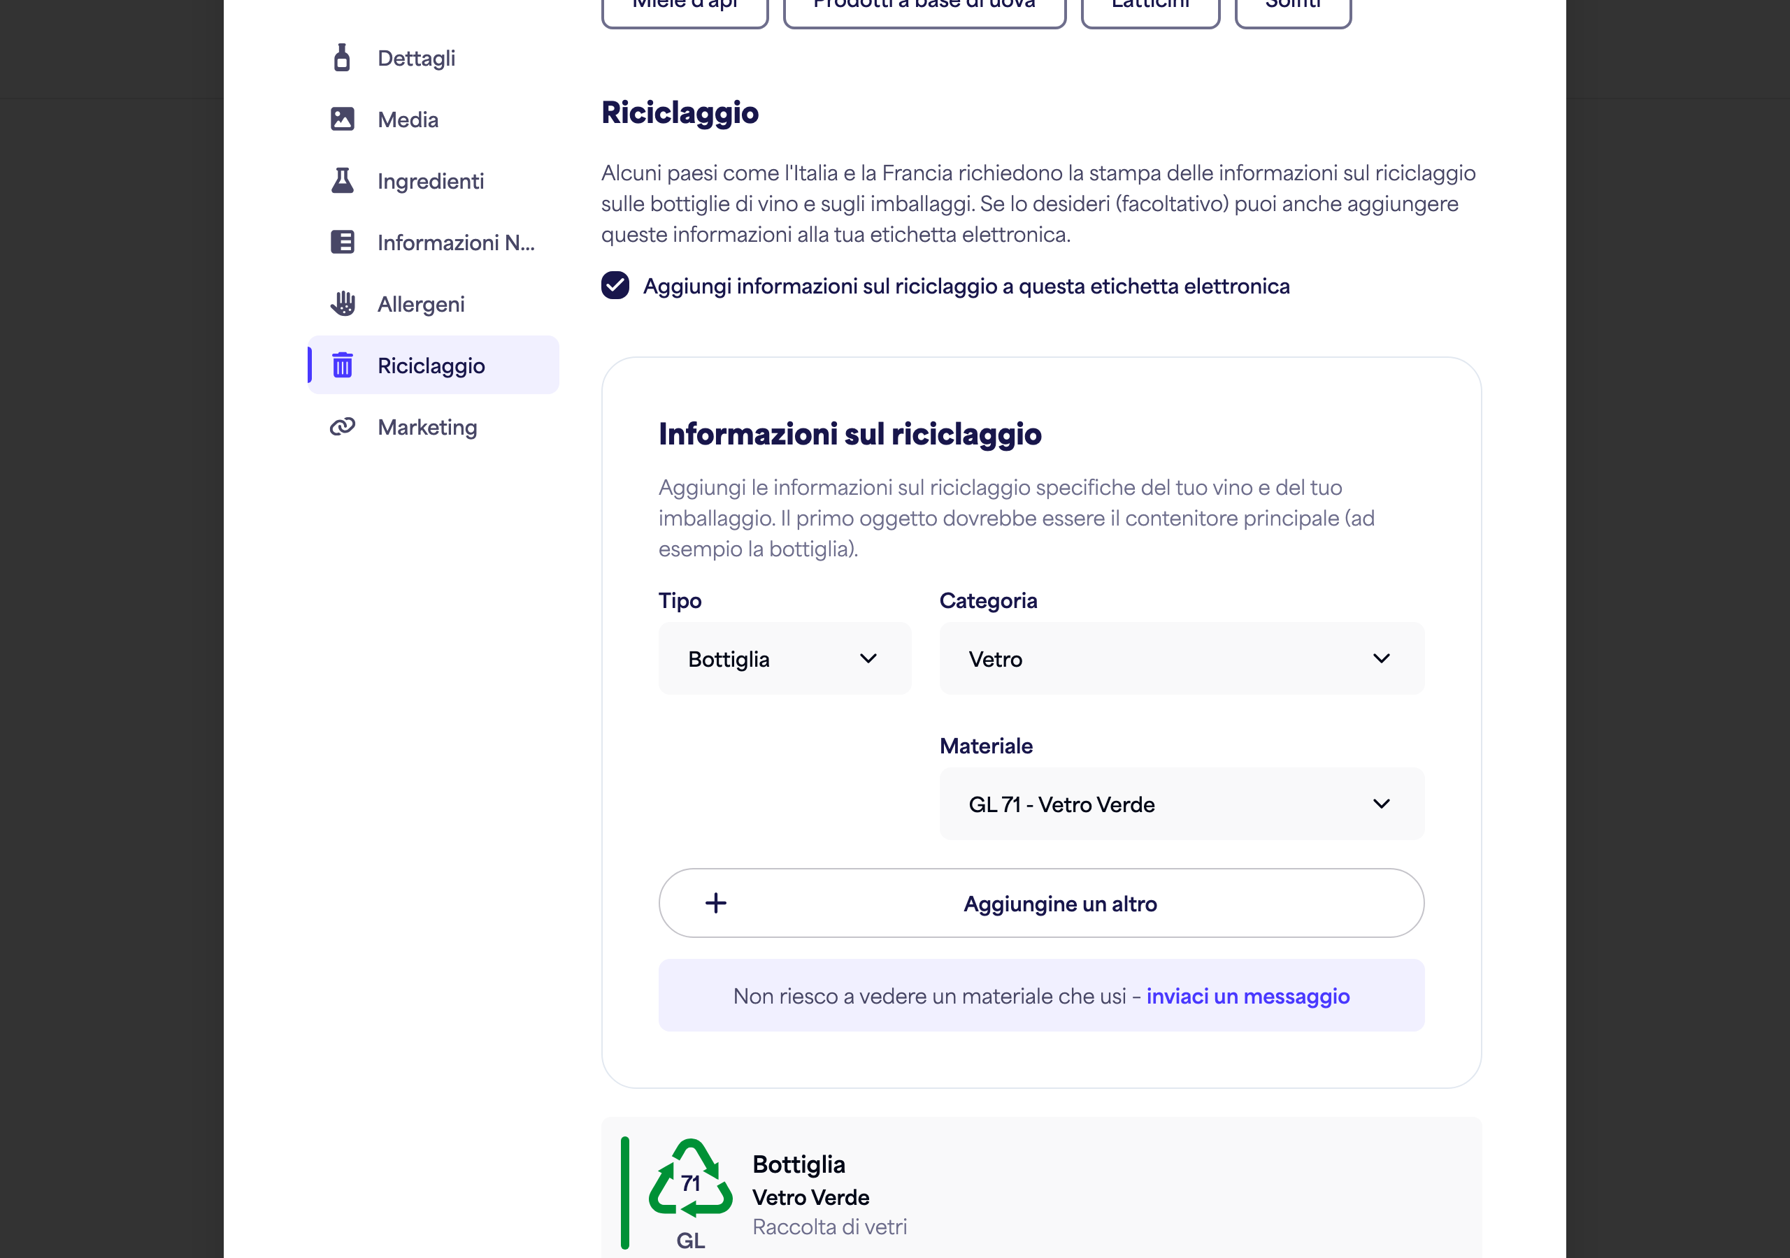Click the Raccolta di vetri text
Screen dimensions: 1790x1258
tap(829, 1227)
